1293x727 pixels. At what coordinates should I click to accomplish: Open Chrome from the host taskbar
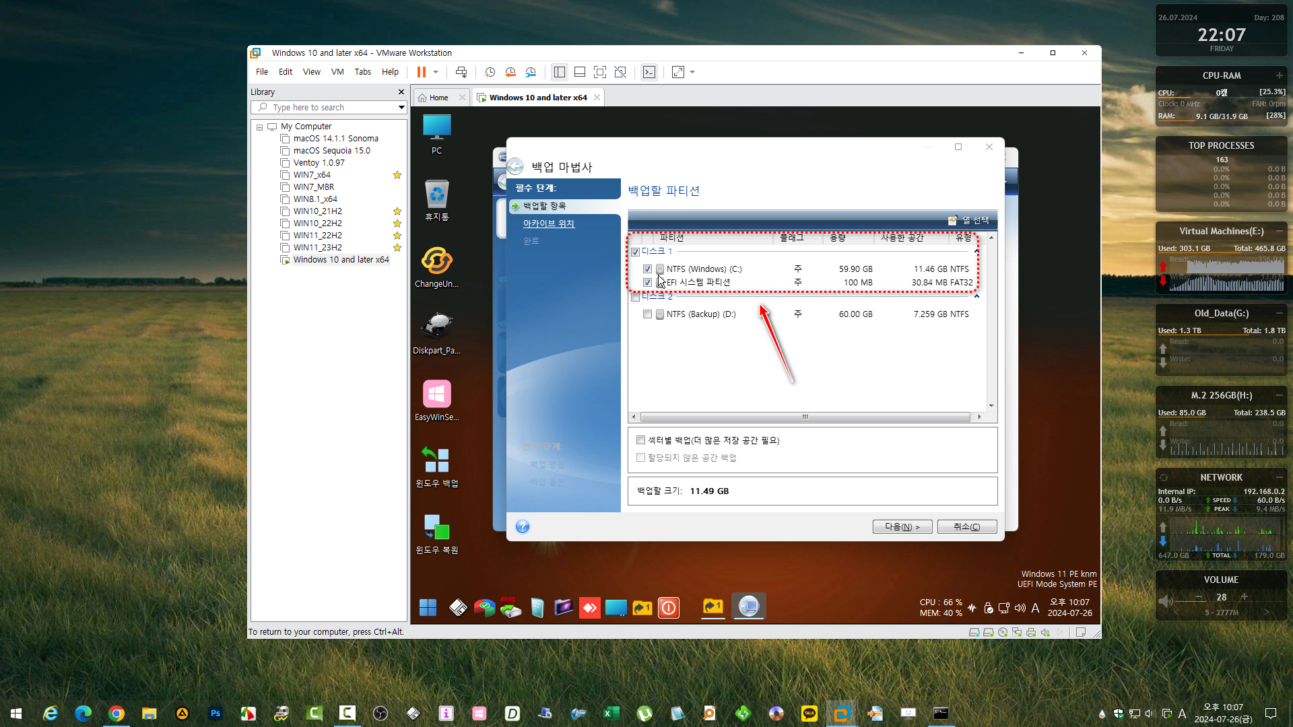pyautogui.click(x=117, y=714)
